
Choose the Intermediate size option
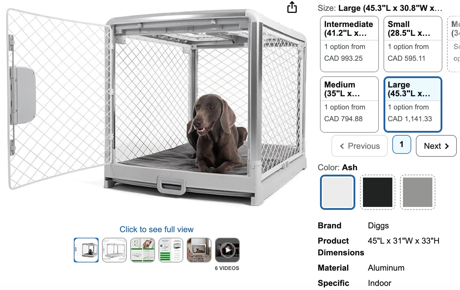(x=349, y=44)
